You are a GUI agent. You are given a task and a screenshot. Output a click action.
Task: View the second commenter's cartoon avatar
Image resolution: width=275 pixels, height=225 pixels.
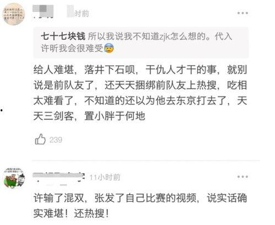click(x=14, y=178)
